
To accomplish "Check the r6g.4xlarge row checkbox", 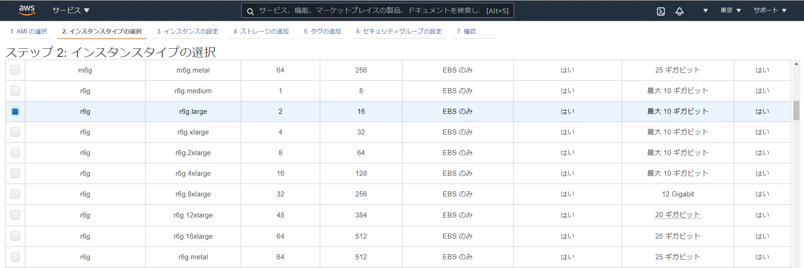I will tap(15, 173).
